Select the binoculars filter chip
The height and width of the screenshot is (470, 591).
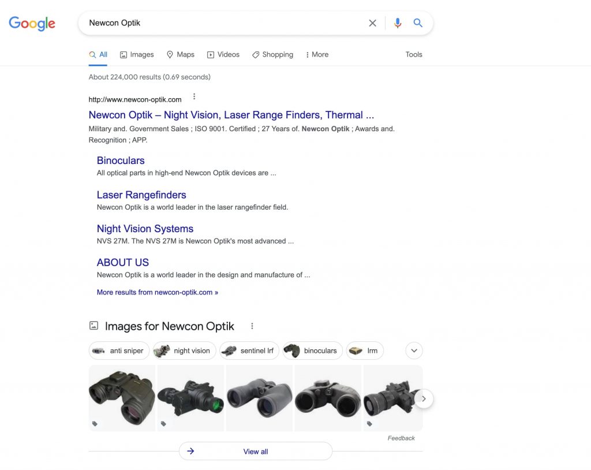[312, 351]
